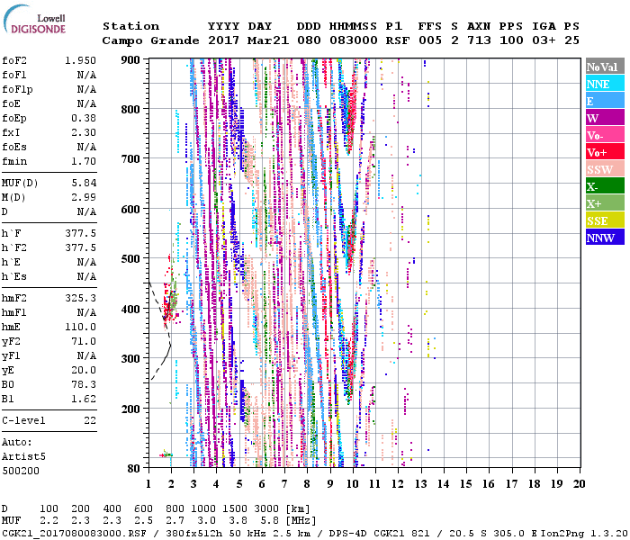Click the Vo- pink legend entry
The width and height of the screenshot is (630, 540).
pyautogui.click(x=605, y=135)
